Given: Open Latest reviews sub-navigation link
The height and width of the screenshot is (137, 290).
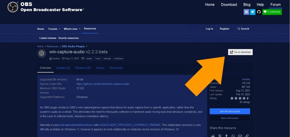Looking at the screenshot, I should (48, 38).
